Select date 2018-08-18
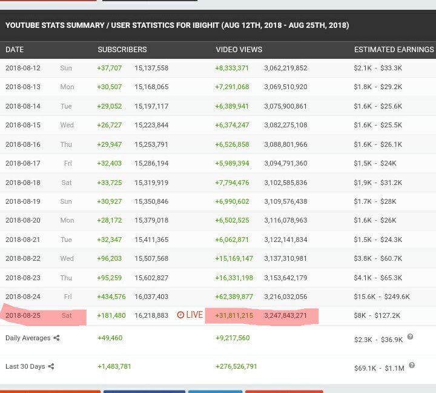 23,183
